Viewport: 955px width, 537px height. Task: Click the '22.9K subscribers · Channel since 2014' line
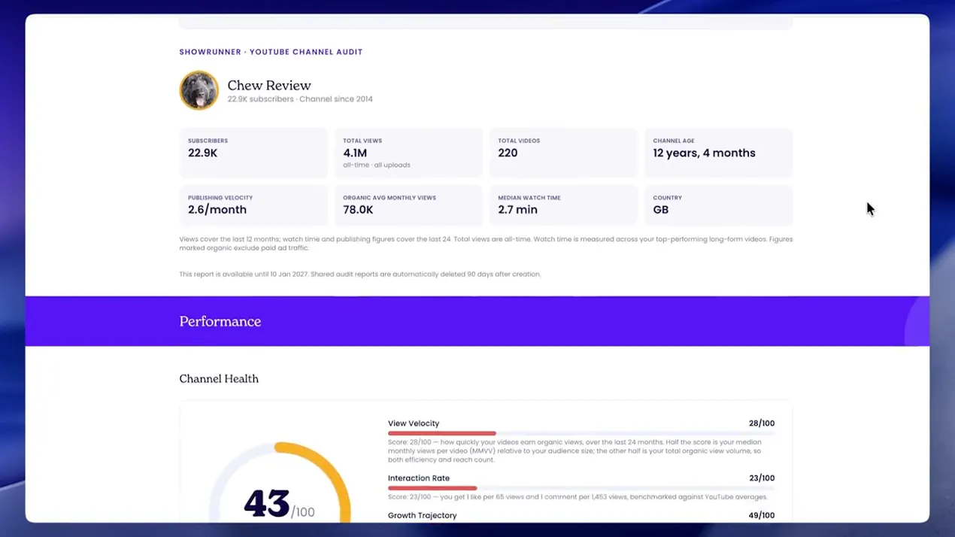pos(300,99)
